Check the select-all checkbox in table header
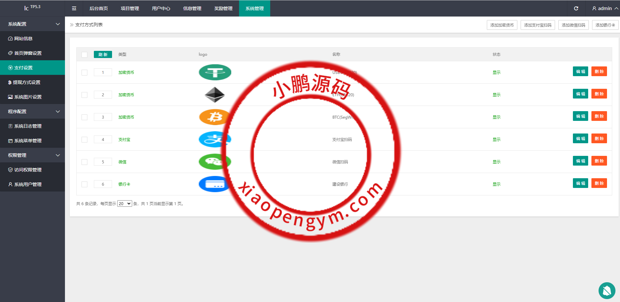620x302 pixels. 84,54
